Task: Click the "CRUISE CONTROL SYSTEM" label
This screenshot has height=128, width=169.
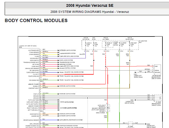Action: tap(67, 68)
